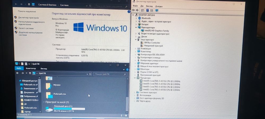Select Хост-адаптери формату SD tree row

tap(152, 98)
